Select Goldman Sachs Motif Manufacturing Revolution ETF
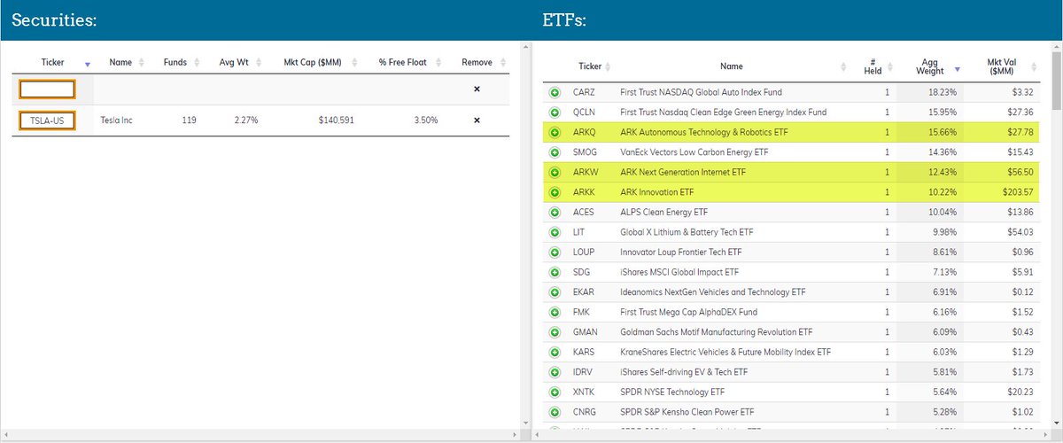The width and height of the screenshot is (1063, 443). click(717, 332)
